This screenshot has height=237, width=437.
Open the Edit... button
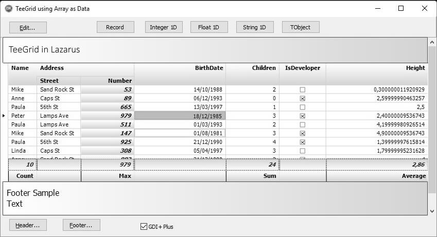pos(28,28)
